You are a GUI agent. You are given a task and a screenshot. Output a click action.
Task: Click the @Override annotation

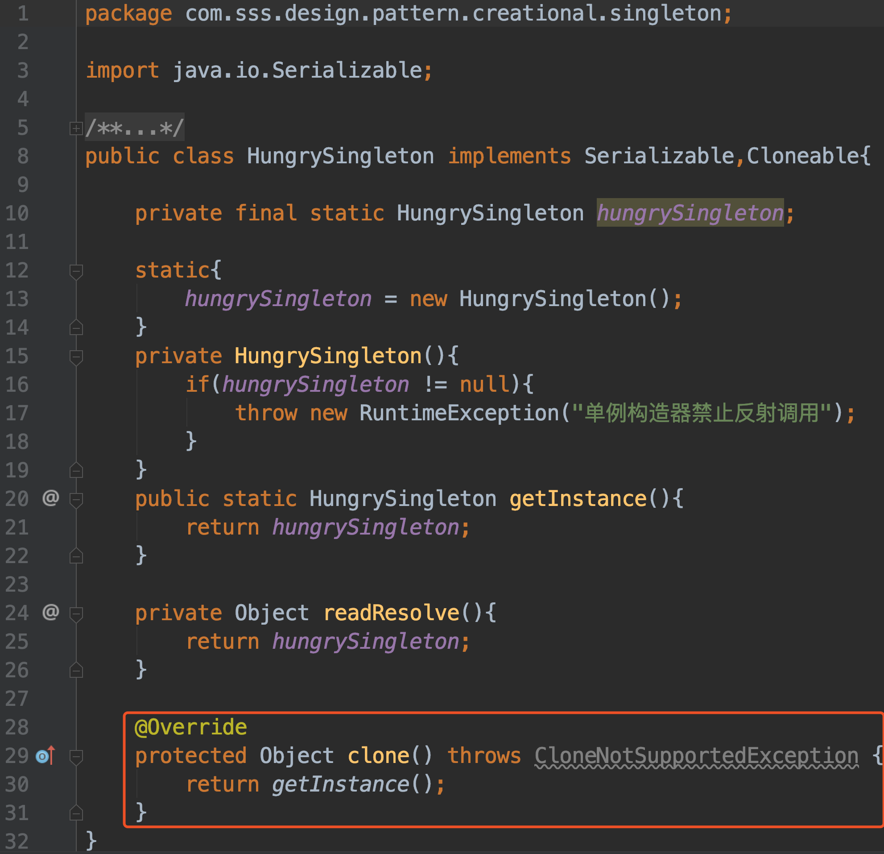tap(190, 727)
